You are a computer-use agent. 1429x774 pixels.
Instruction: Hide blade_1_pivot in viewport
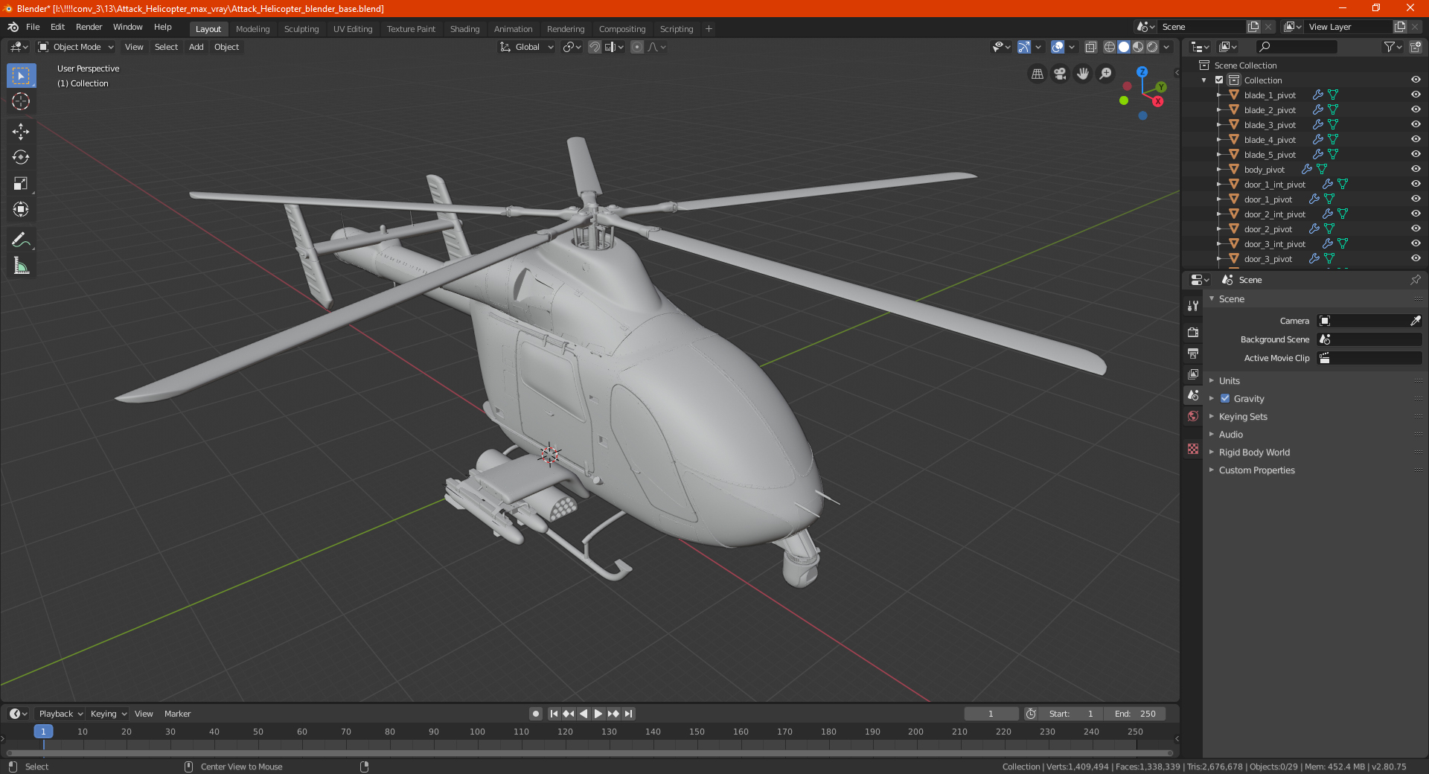point(1416,95)
